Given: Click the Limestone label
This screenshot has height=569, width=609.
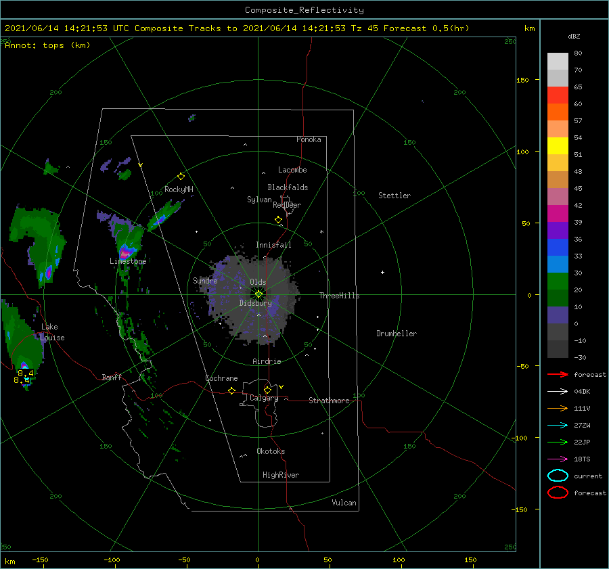Looking at the screenshot, I should click(x=128, y=261).
